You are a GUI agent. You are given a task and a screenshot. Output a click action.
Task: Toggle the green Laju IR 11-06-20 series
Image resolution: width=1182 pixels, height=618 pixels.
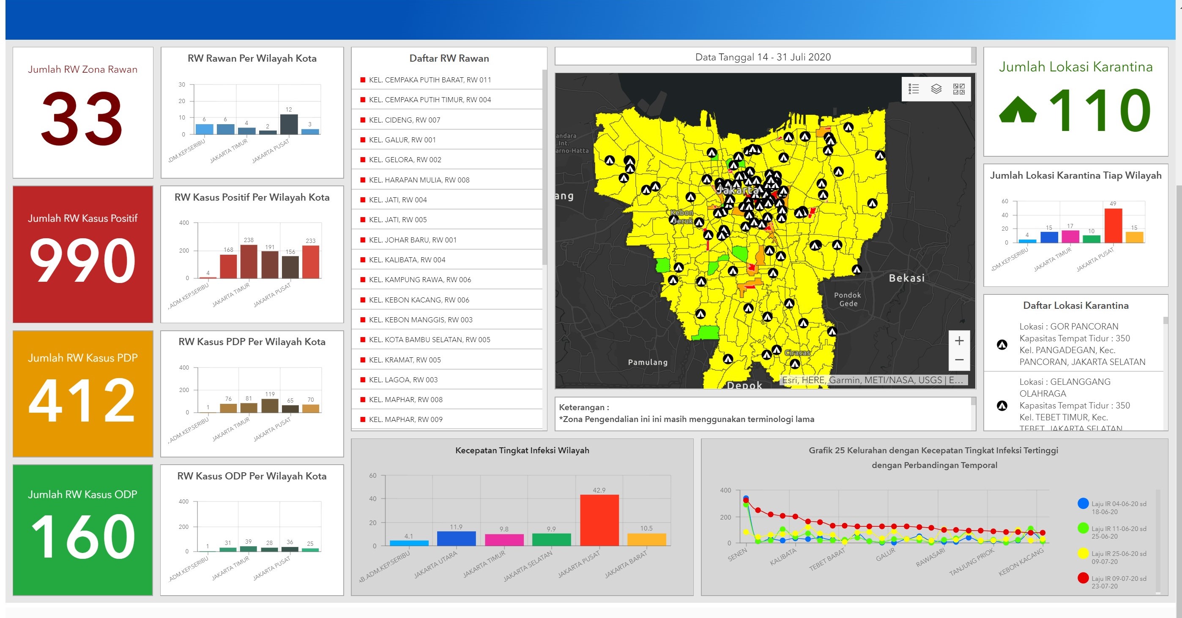1083,528
